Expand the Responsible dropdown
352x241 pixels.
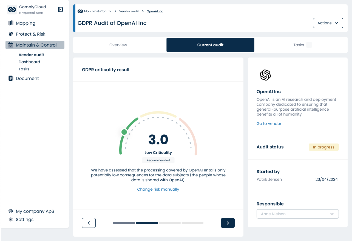(298, 214)
